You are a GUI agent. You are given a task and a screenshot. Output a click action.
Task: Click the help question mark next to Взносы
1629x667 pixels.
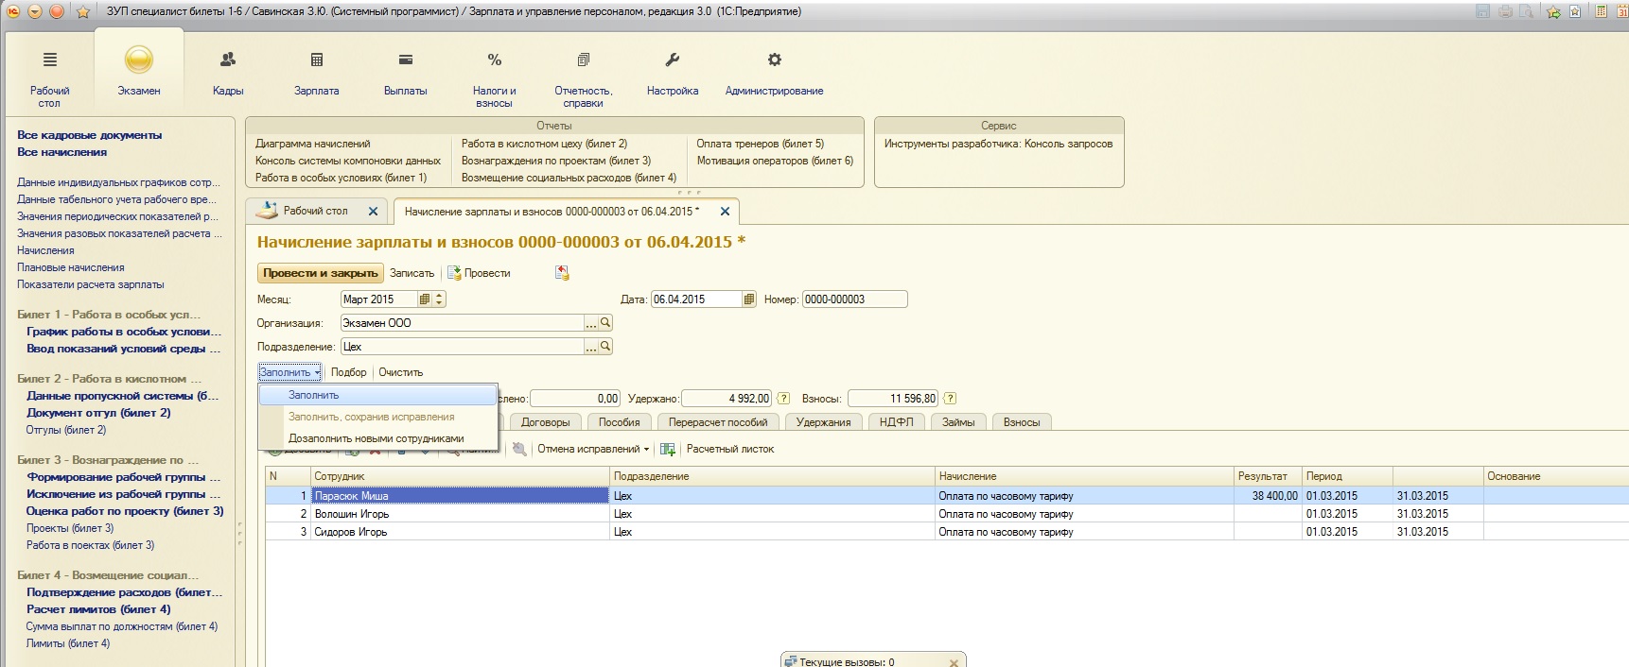[950, 399]
